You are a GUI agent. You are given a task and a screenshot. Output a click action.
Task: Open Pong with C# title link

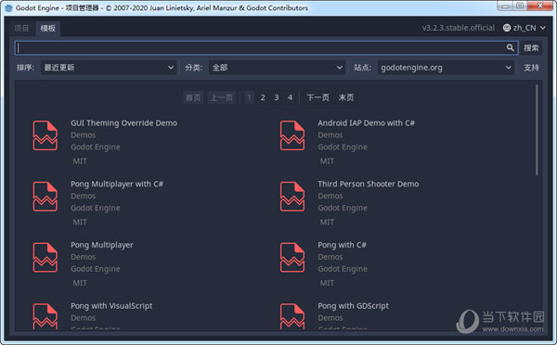342,245
